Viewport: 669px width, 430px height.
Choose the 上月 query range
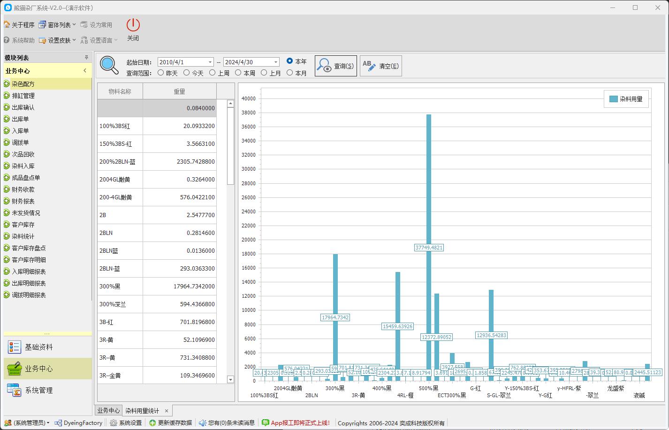[264, 73]
